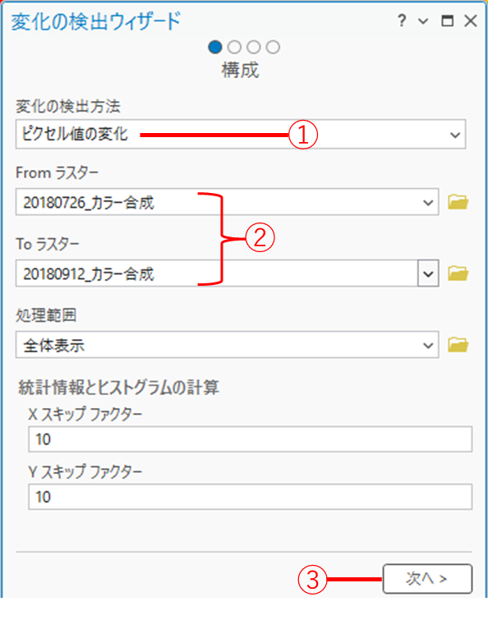The image size is (488, 620).
Task: Expand the 変化の検出方法 dropdown
Action: tap(455, 135)
